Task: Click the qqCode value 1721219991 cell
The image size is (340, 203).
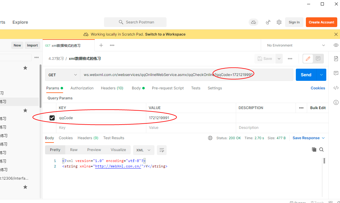Action: tap(191, 118)
